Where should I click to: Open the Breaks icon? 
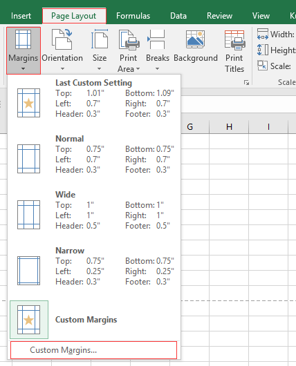click(x=156, y=39)
